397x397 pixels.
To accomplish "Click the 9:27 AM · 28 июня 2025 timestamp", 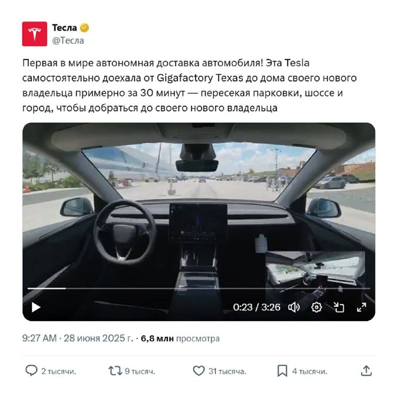I will pyautogui.click(x=78, y=338).
